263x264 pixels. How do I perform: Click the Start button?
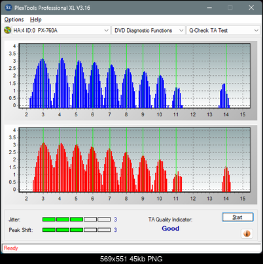237,217
